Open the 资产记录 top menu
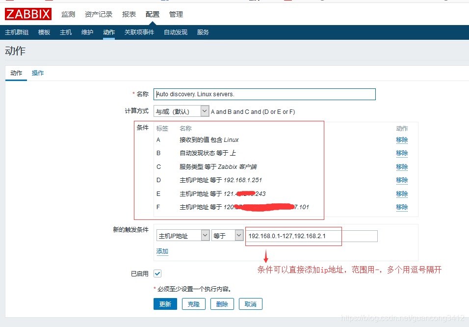469x327 pixels. point(99,14)
